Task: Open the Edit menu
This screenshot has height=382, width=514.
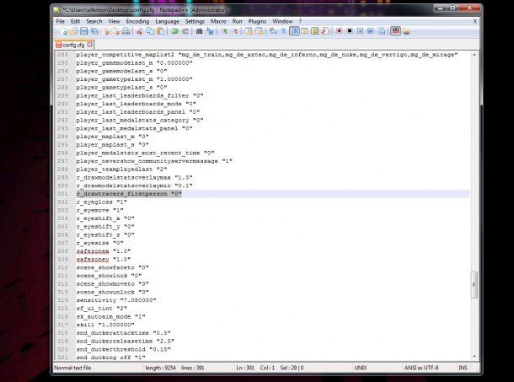Action: [75, 21]
